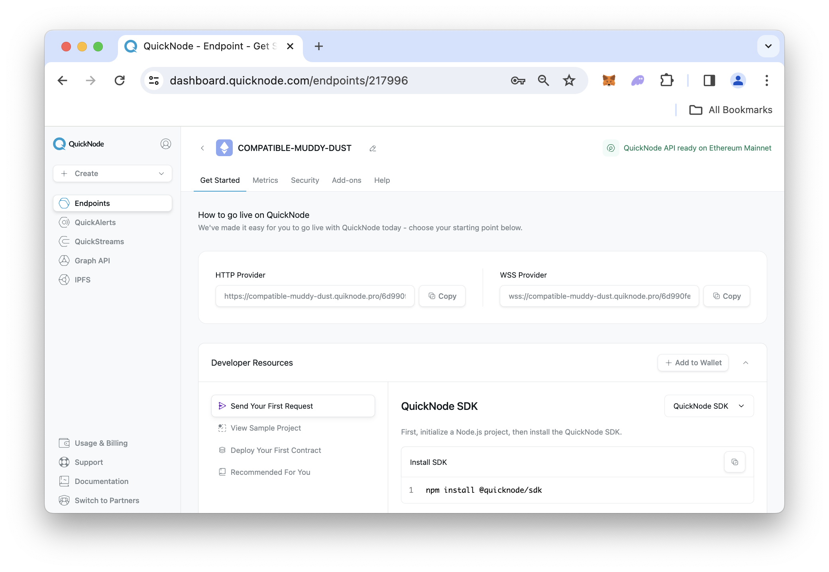Bookmark this page with the star icon
This screenshot has width=829, height=572.
pyautogui.click(x=569, y=80)
